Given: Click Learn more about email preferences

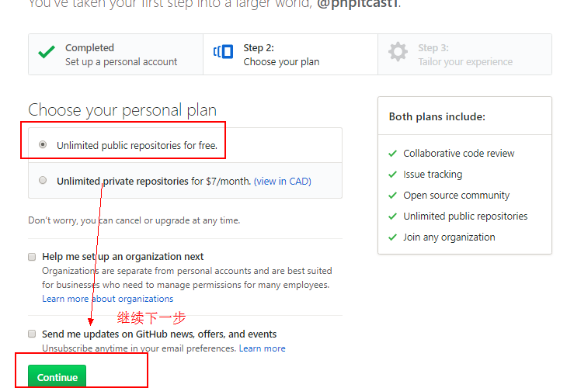Looking at the screenshot, I should (x=262, y=348).
